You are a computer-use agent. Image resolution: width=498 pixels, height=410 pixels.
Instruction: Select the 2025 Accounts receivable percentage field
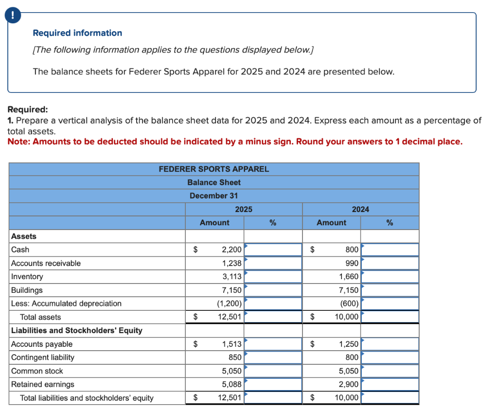tap(273, 263)
